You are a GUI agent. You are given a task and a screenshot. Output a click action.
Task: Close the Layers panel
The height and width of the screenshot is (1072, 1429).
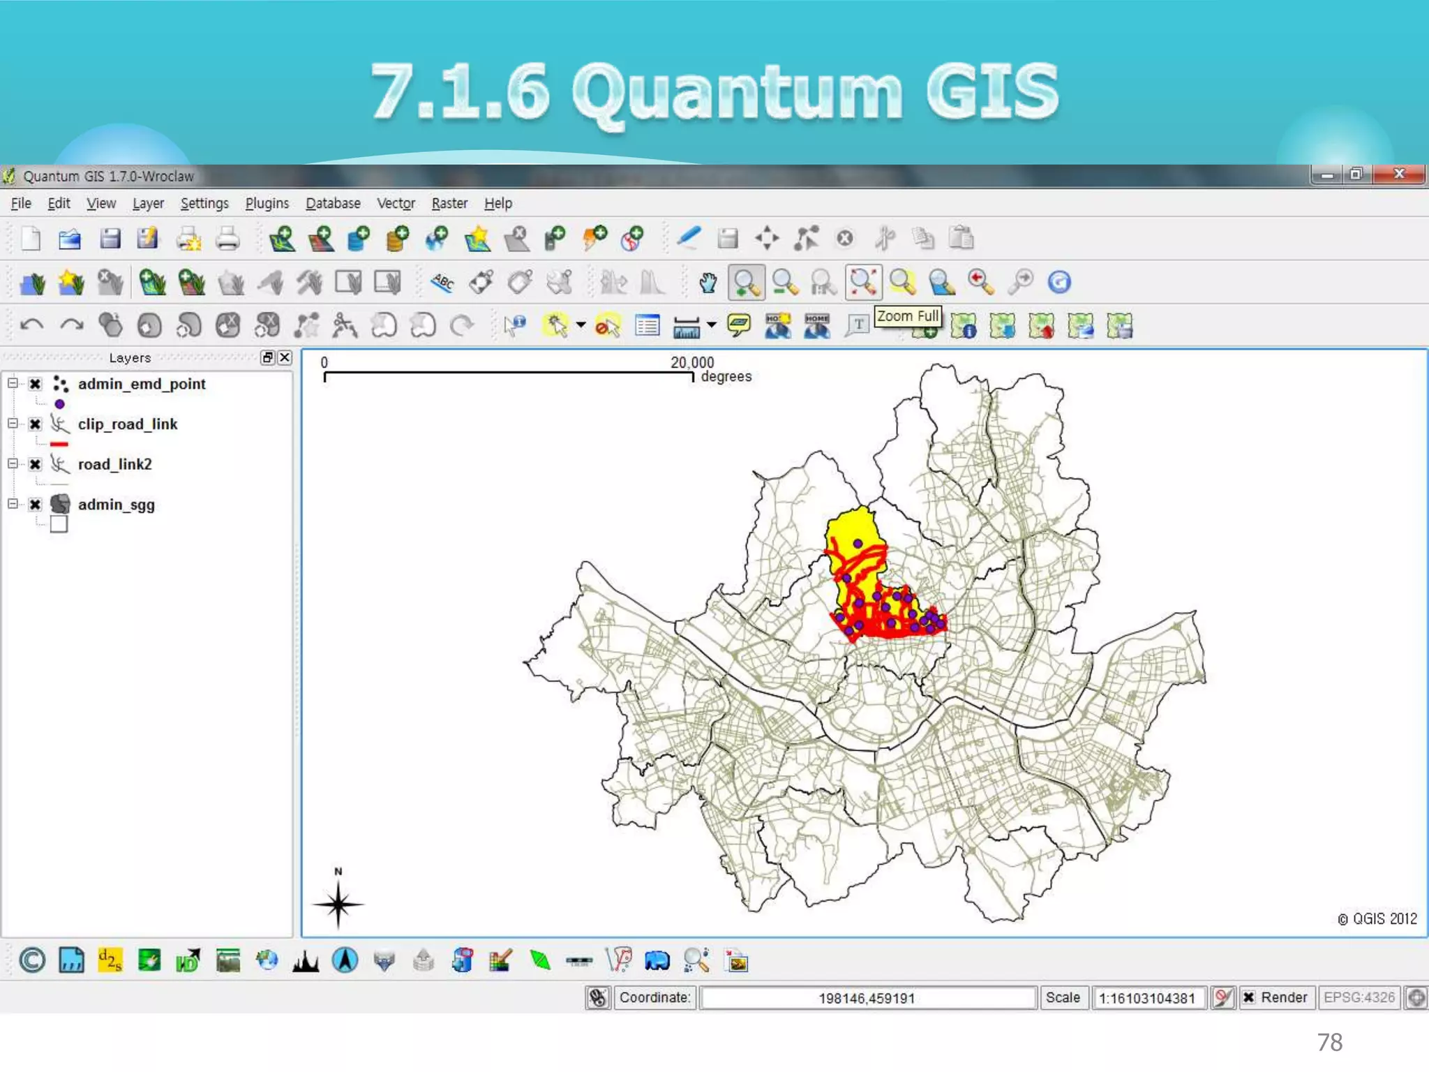pyautogui.click(x=285, y=357)
